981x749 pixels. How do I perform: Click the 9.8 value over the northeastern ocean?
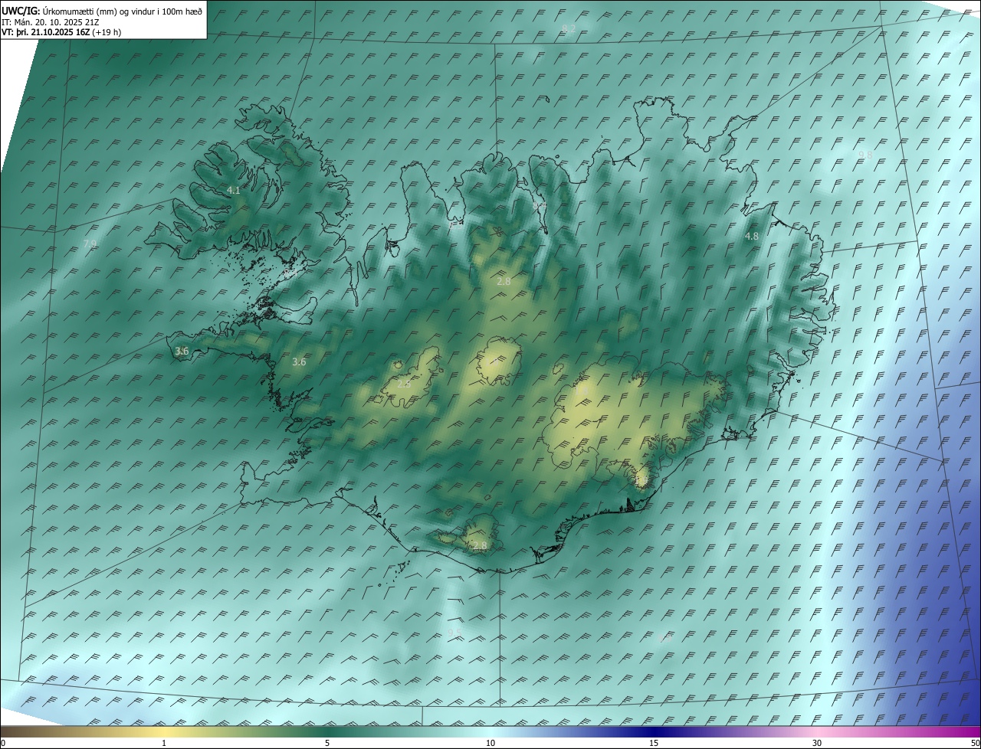pyautogui.click(x=865, y=155)
